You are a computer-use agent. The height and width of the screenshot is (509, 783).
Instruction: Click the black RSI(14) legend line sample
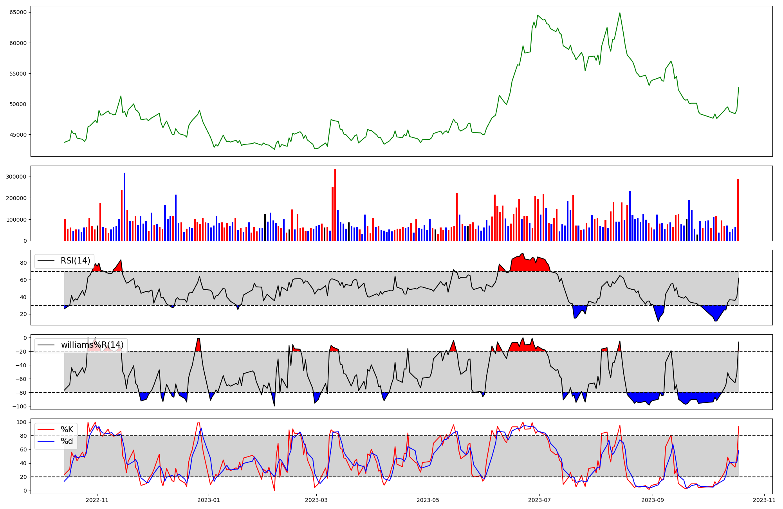[x=45, y=261]
